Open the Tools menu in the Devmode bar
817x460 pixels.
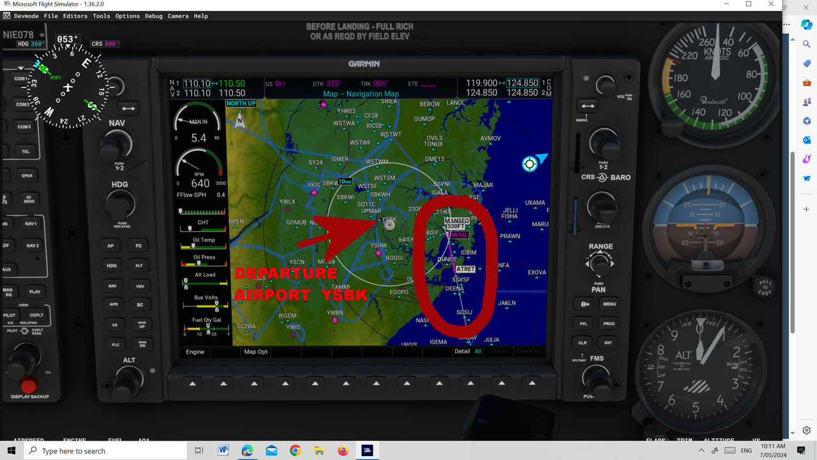[101, 16]
